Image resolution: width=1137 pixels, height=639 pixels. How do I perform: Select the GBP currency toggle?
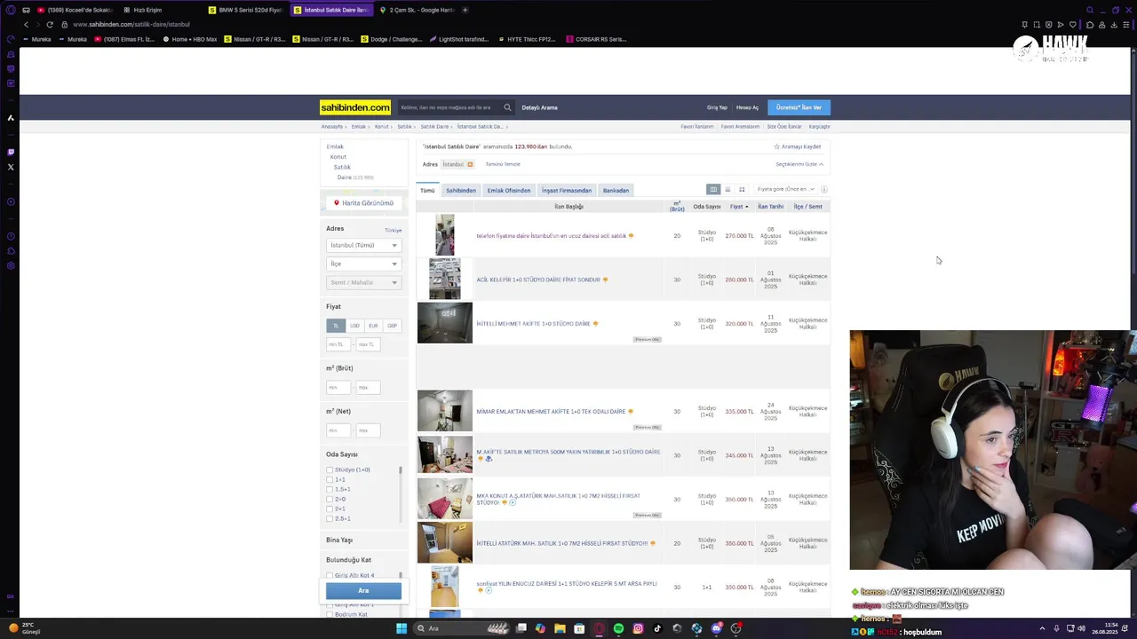click(392, 326)
